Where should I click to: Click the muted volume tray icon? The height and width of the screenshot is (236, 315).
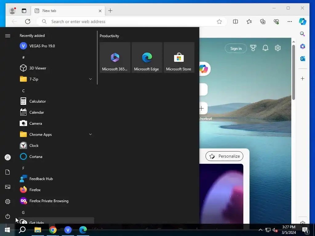[275, 230]
